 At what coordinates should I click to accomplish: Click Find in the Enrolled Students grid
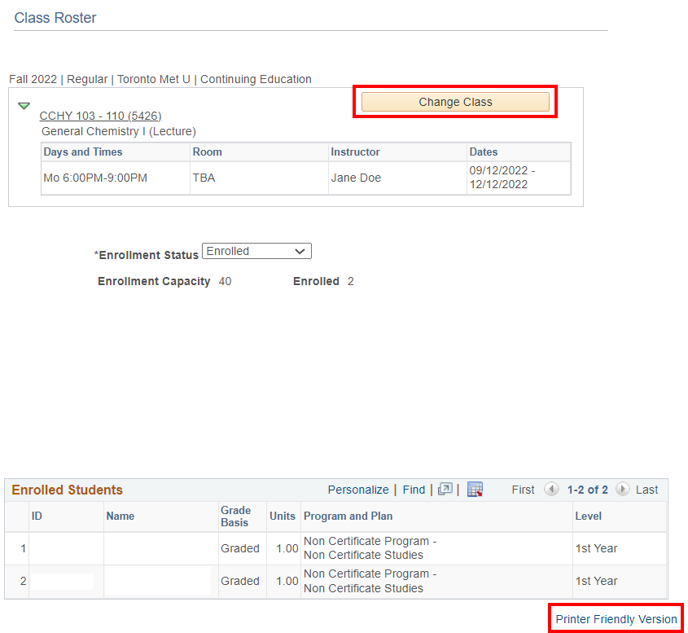coord(414,490)
